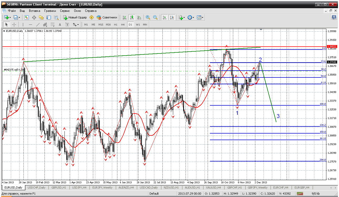
Task: Click the zoom in magnifier
Action: coord(148,17)
